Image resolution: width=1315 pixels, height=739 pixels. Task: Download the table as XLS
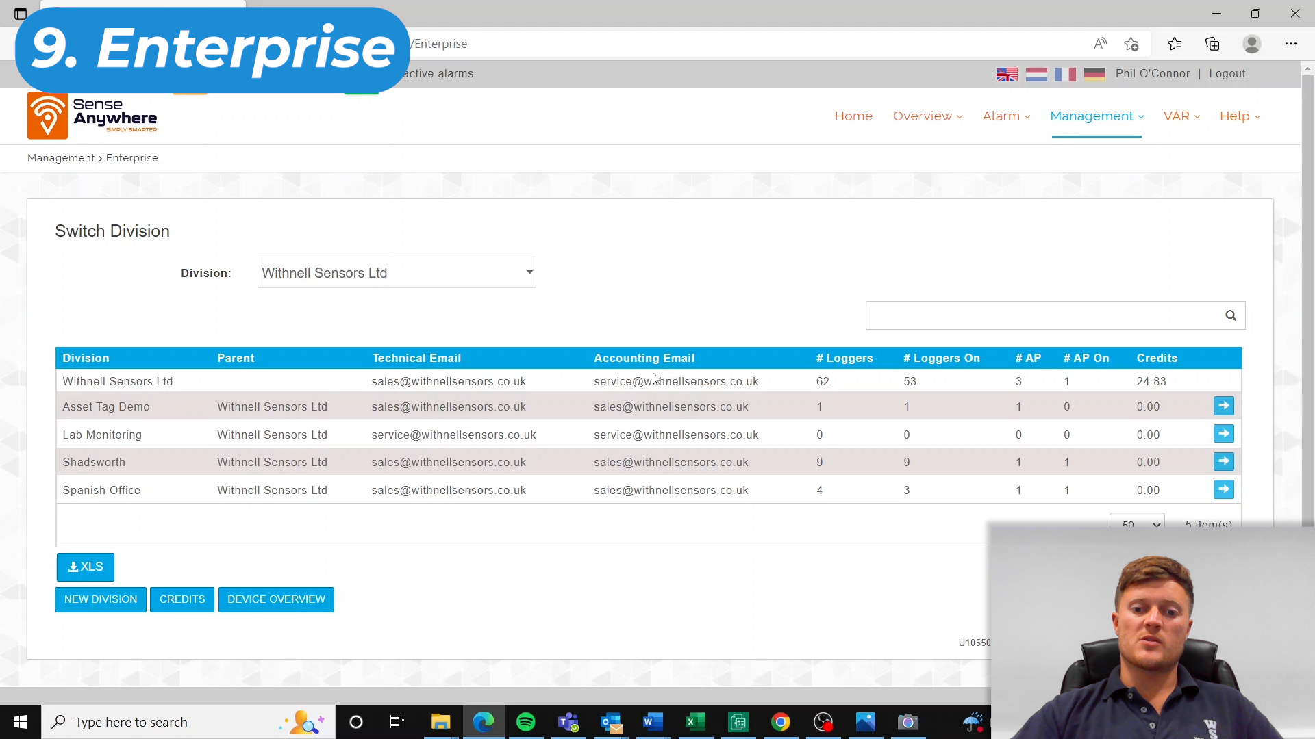pyautogui.click(x=86, y=567)
